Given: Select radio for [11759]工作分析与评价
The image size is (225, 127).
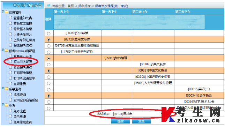Looking at the screenshot, I should click(49, 52).
